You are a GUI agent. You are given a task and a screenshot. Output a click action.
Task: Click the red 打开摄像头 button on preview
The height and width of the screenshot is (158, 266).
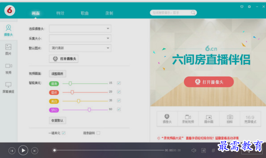[209, 82]
